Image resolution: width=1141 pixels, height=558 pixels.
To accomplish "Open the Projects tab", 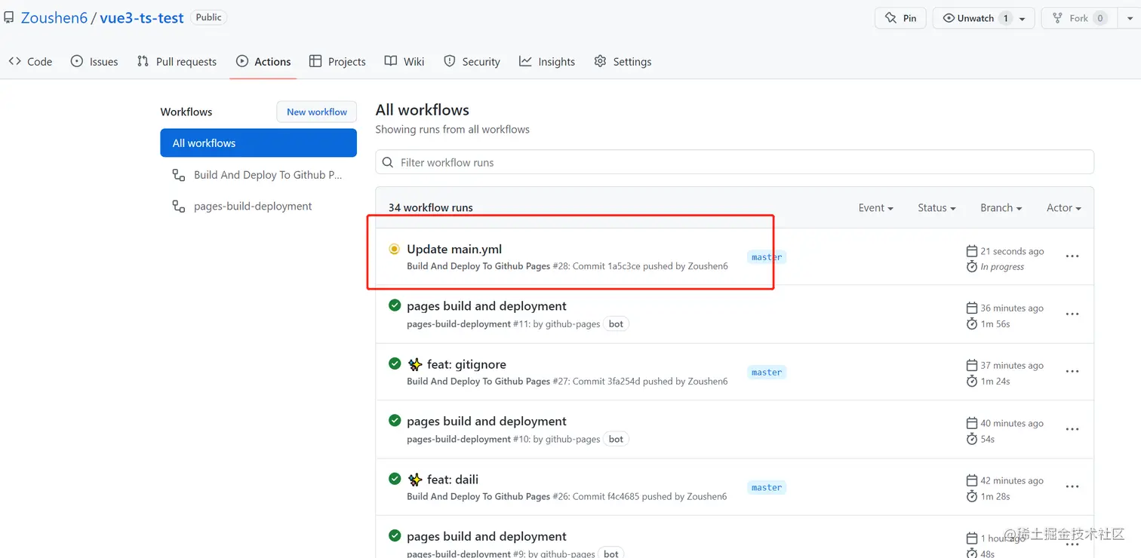I will pyautogui.click(x=337, y=62).
